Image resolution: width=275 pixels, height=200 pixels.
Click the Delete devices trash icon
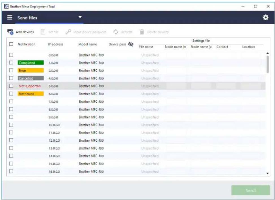point(142,32)
